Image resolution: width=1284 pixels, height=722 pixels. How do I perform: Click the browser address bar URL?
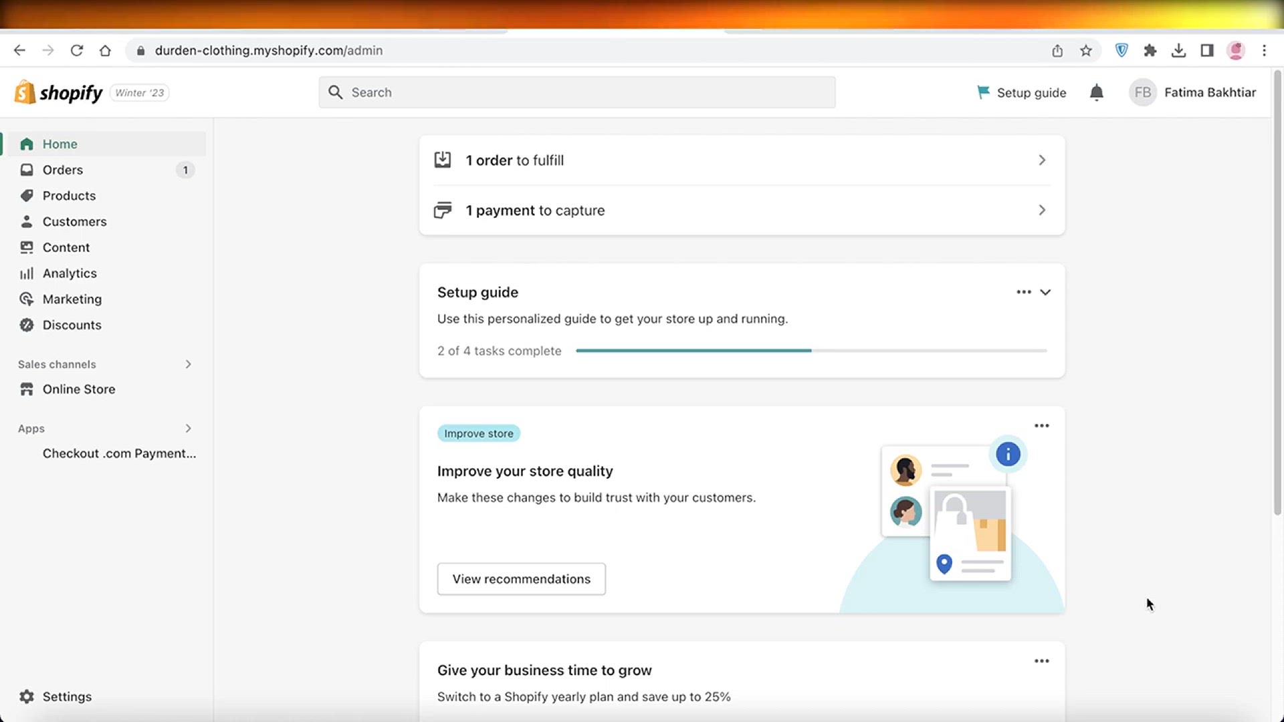(x=269, y=50)
